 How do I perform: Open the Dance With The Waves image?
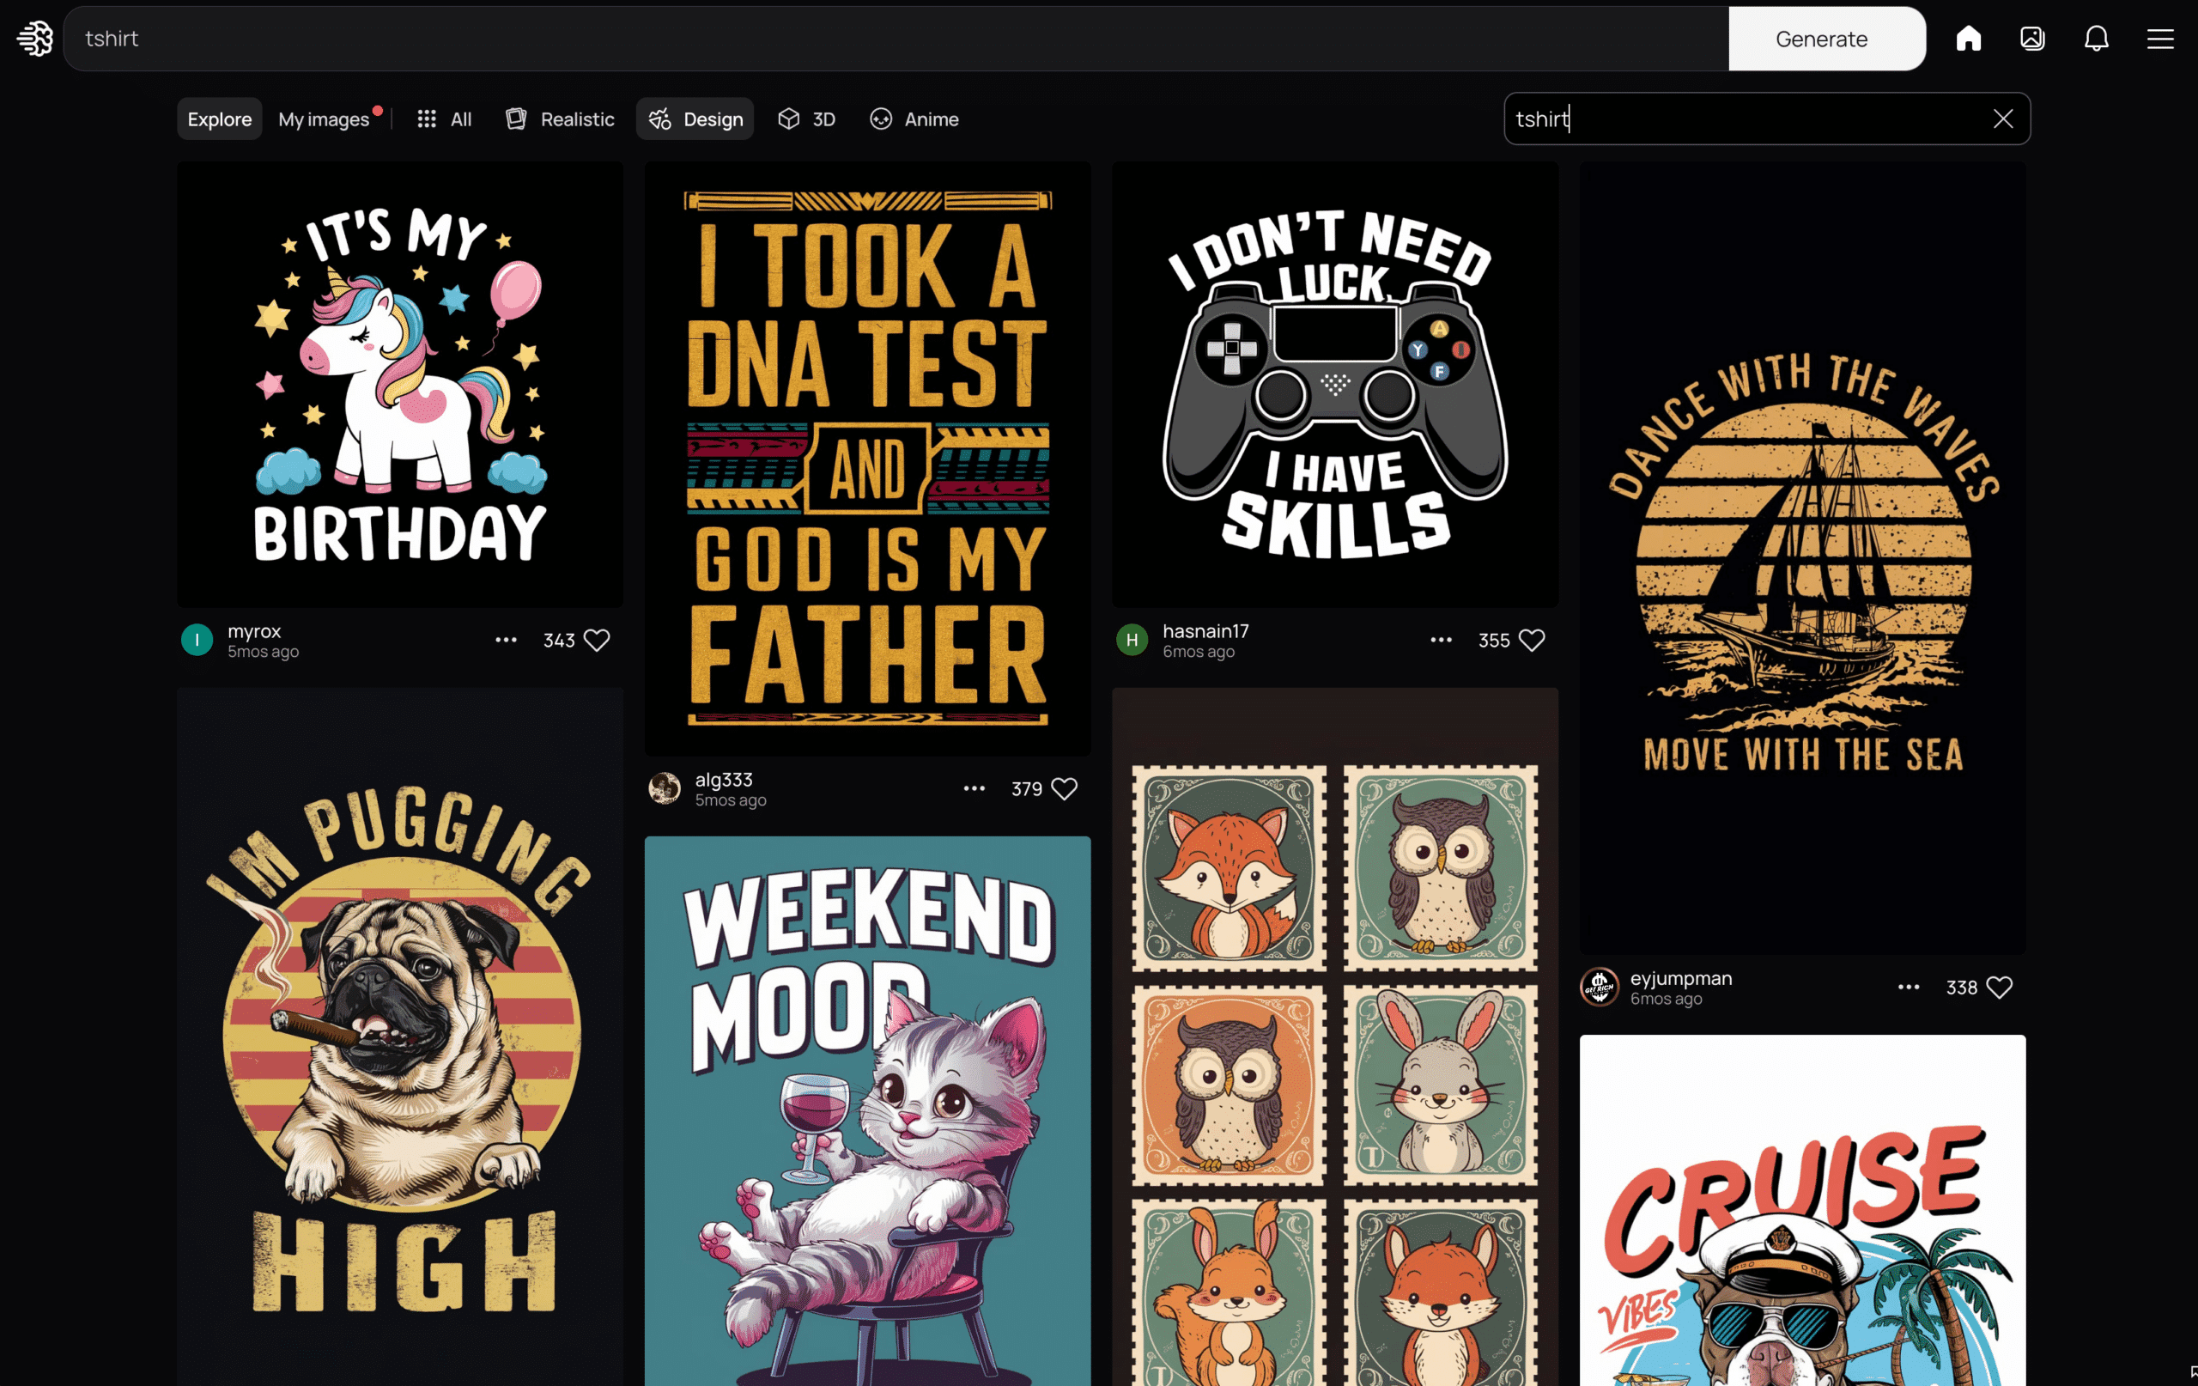pyautogui.click(x=1802, y=558)
